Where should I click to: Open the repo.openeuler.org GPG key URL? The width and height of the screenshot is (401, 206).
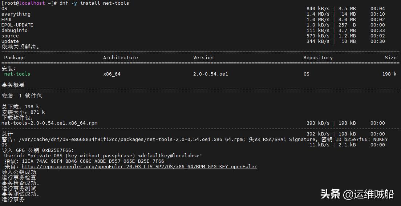coord(139,167)
